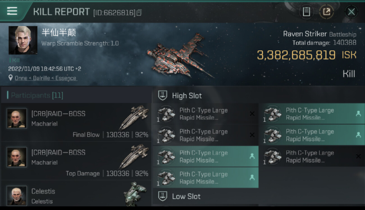Inspect the Raven Striker ship image
This screenshot has height=210, width=365.
click(180, 56)
